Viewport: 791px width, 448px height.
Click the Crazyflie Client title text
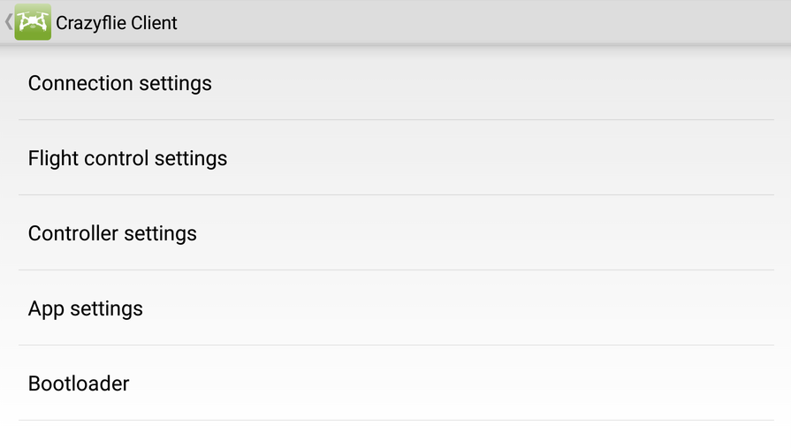[x=116, y=23]
